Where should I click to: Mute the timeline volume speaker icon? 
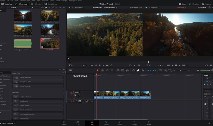click(198, 70)
